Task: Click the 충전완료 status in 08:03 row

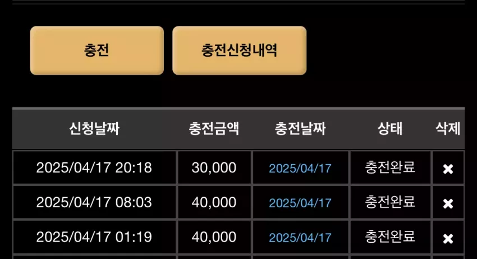Action: pyautogui.click(x=390, y=202)
